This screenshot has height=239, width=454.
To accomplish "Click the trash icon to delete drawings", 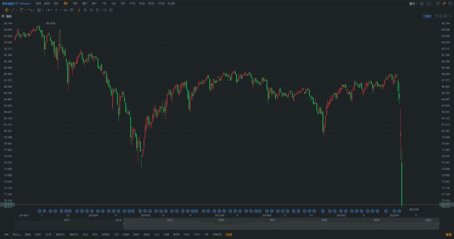I will tap(97, 10).
